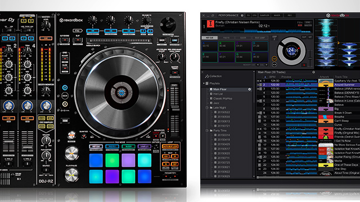The height and width of the screenshot is (202, 360).
Task: Open the REC panel from the top bar
Action: [x=290, y=15]
